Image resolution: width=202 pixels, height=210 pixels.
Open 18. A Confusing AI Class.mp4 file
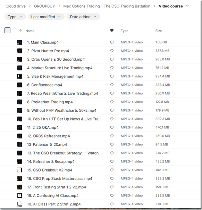[53, 195]
